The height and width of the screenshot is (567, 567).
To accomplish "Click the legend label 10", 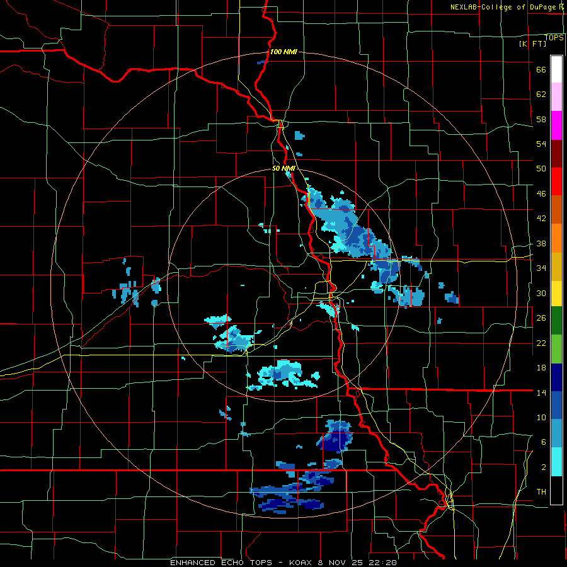I will (541, 418).
